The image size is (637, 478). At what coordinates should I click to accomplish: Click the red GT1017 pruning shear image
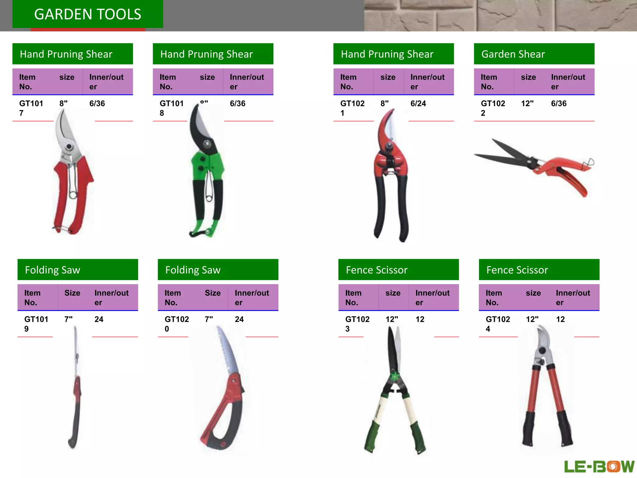74,172
